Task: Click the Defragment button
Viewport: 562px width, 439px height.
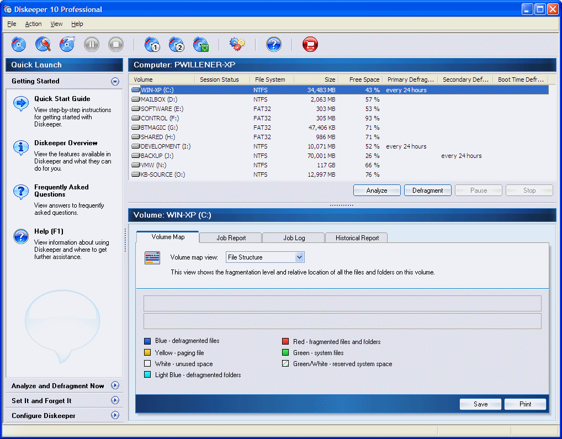Action: click(x=428, y=191)
